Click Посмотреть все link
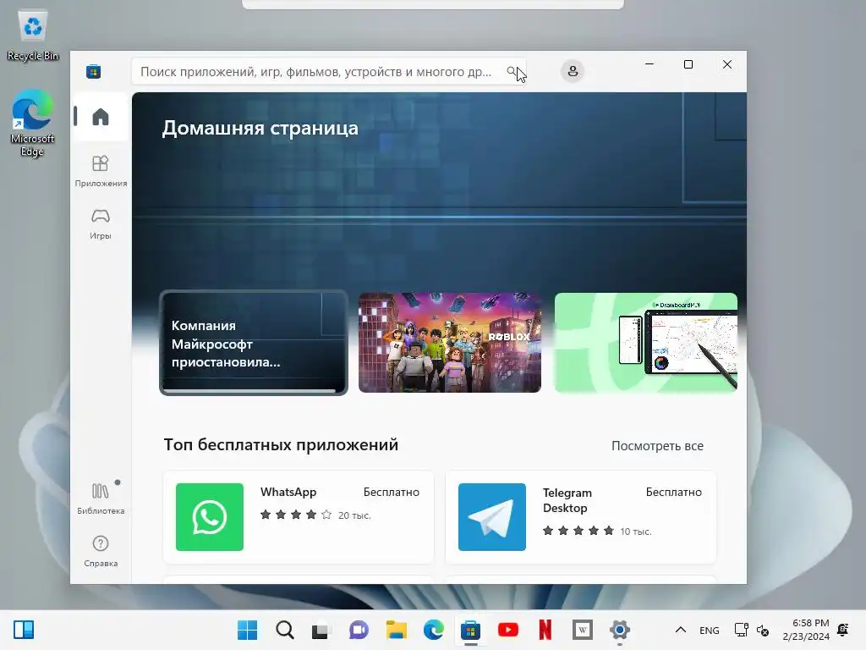 pyautogui.click(x=657, y=446)
